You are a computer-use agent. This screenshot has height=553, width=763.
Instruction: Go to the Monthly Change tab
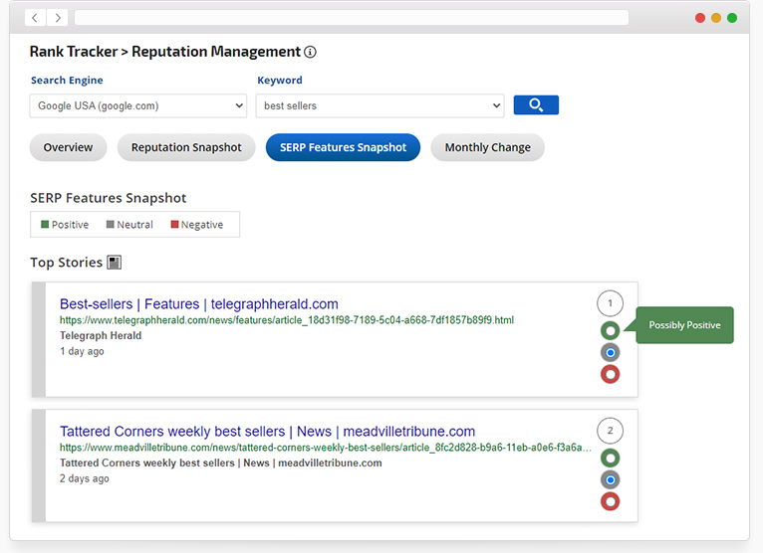(487, 147)
